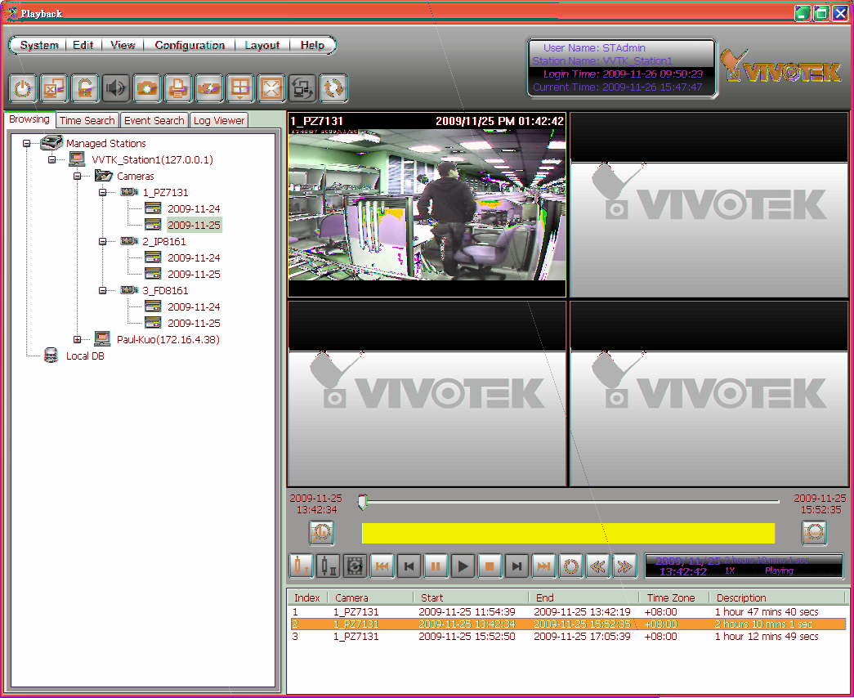Click the playback position slider handle
The image size is (854, 698).
click(363, 502)
